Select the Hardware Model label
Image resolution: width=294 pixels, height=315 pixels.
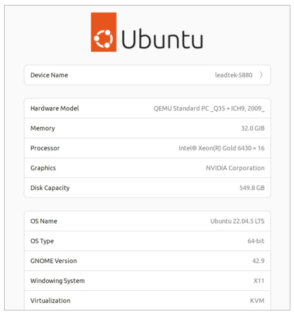(x=54, y=109)
